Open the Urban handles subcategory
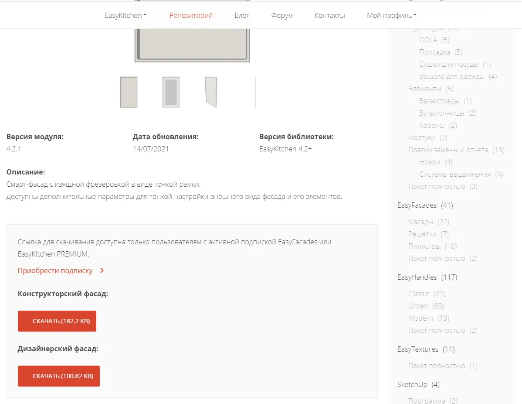The width and height of the screenshot is (522, 404). (x=418, y=306)
